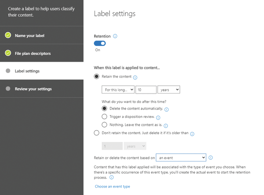This screenshot has height=195, width=264.
Task: Click info icon after the word process.
Action: pos(111,177)
